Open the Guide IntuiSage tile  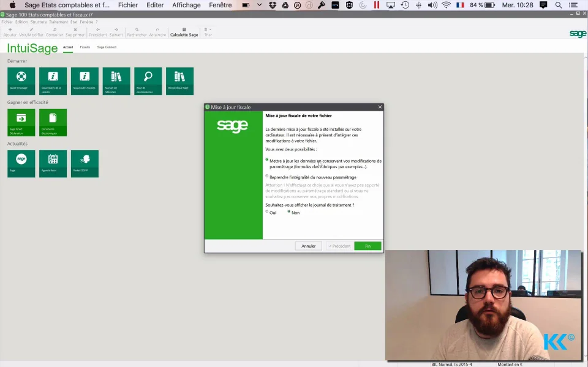(21, 81)
